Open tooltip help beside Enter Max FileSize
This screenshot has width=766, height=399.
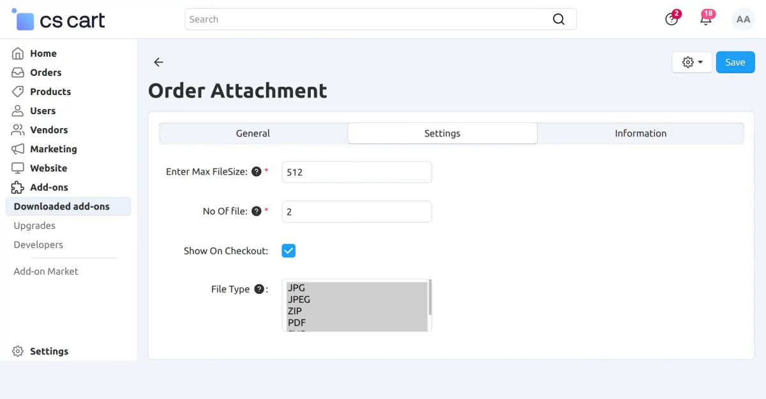(255, 171)
